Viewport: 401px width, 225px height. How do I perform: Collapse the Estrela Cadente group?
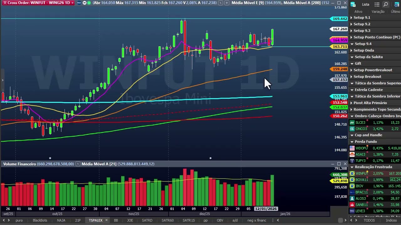coord(352,90)
